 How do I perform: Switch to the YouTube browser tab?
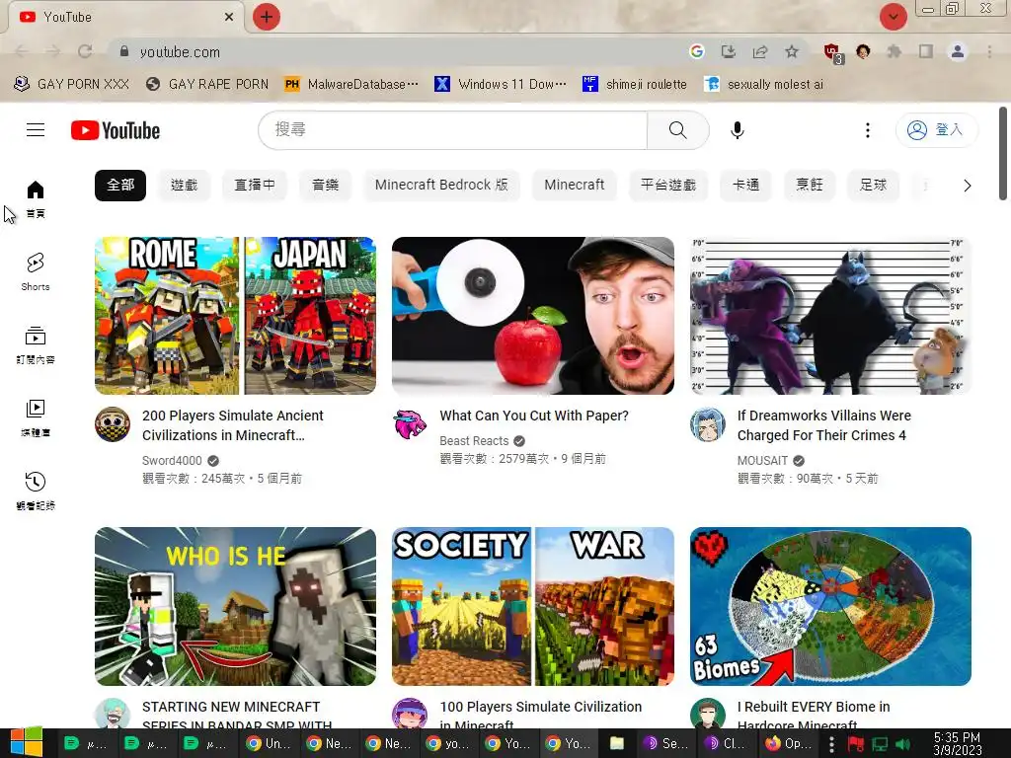(125, 17)
